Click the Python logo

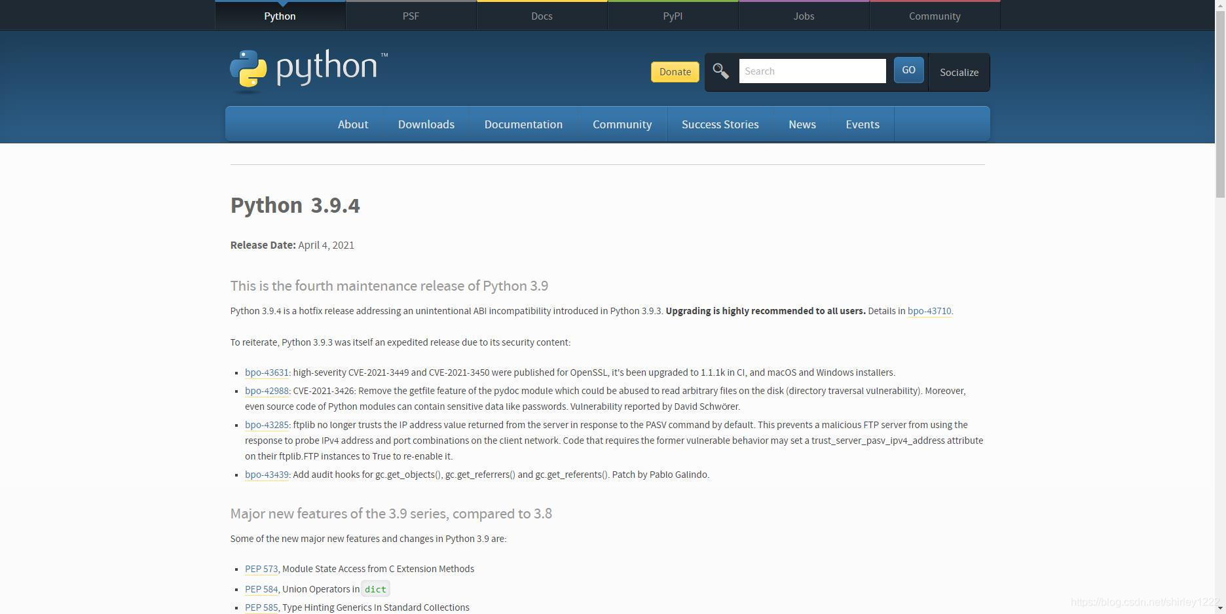[x=306, y=68]
